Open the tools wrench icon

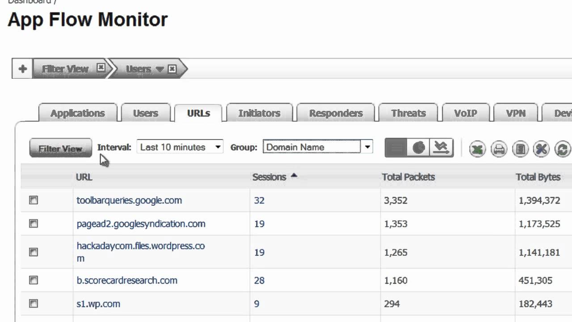[541, 149]
